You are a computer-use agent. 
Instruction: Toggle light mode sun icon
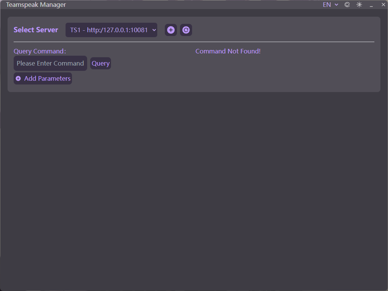tap(359, 5)
